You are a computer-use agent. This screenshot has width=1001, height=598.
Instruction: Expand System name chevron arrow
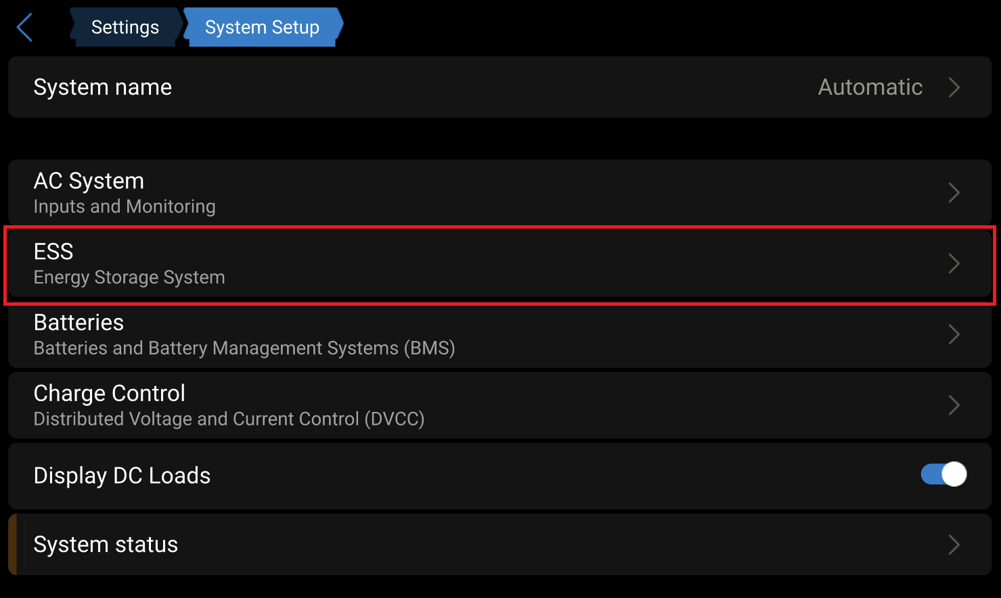954,87
